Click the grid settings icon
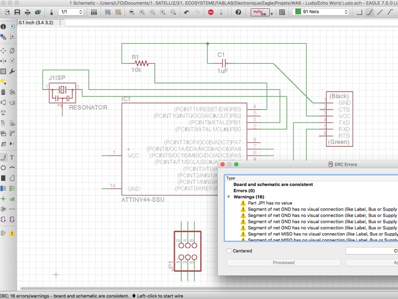 [x=282, y=12]
